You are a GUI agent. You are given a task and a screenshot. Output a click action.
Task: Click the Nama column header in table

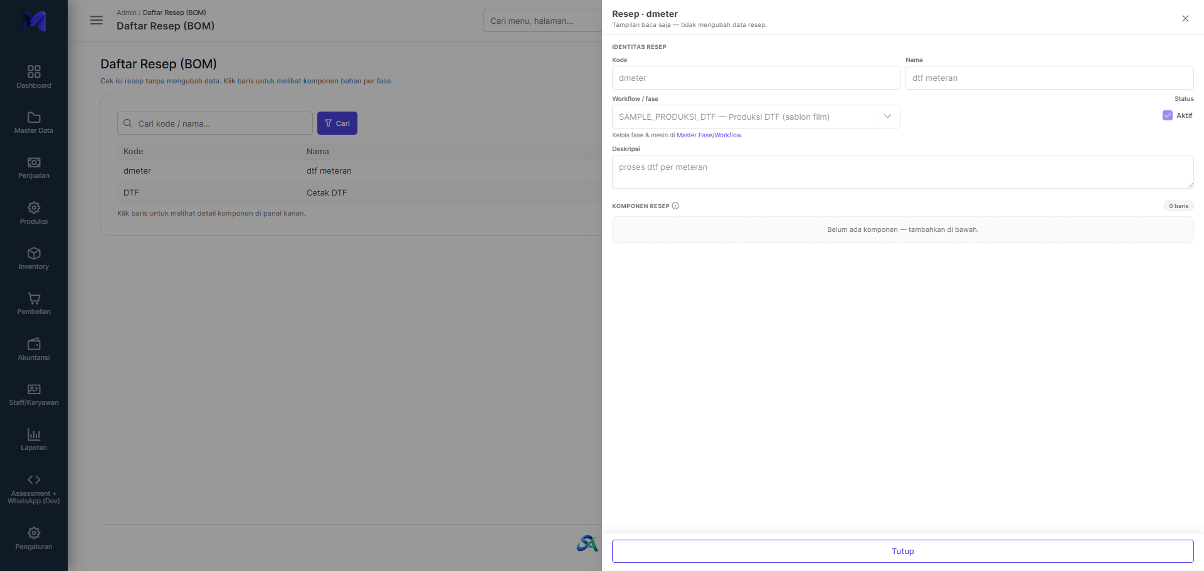(x=317, y=151)
